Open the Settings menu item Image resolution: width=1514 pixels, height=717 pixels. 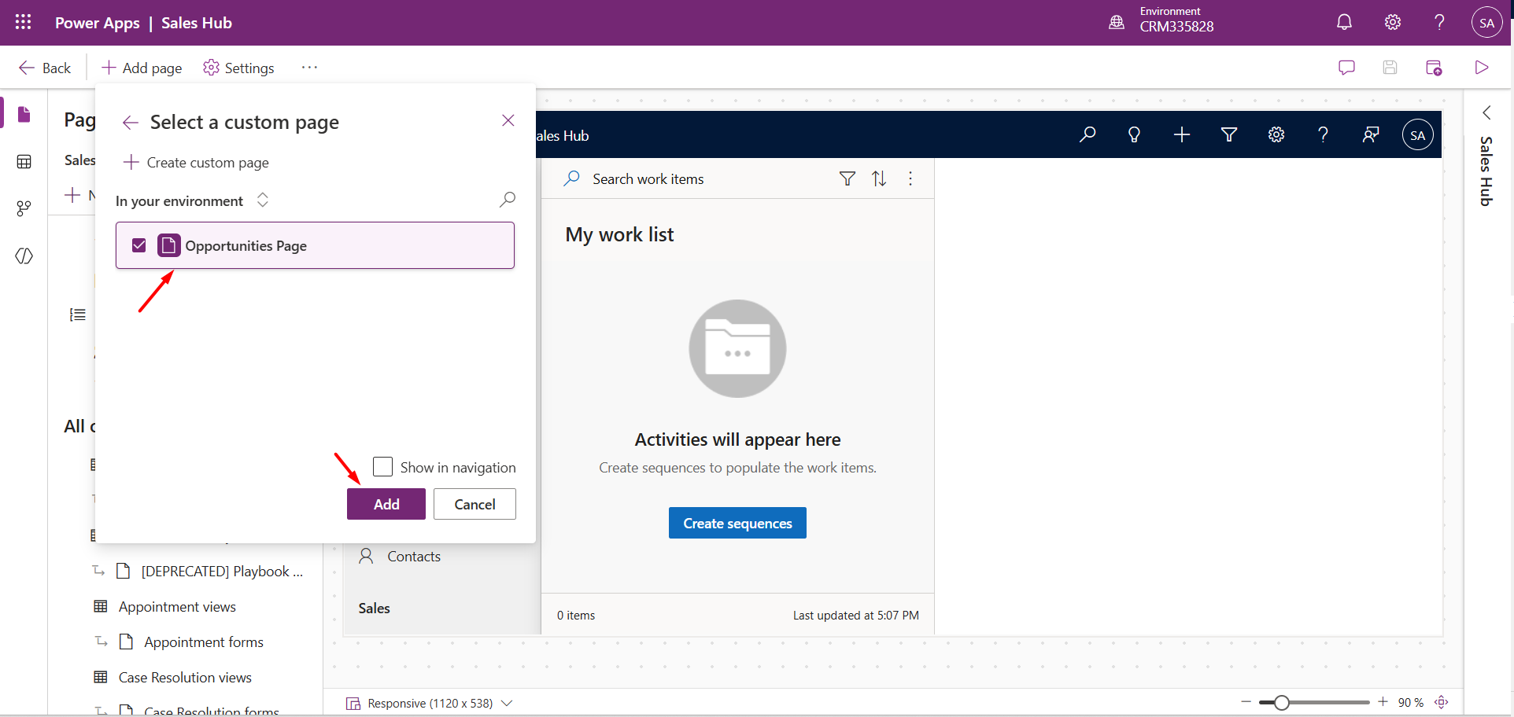(x=239, y=68)
